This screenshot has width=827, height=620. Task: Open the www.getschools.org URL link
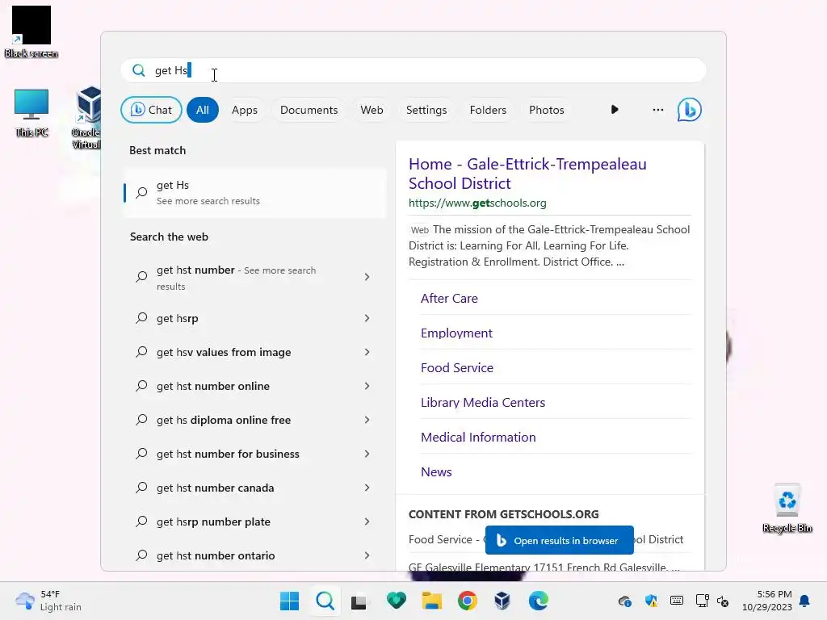(477, 203)
